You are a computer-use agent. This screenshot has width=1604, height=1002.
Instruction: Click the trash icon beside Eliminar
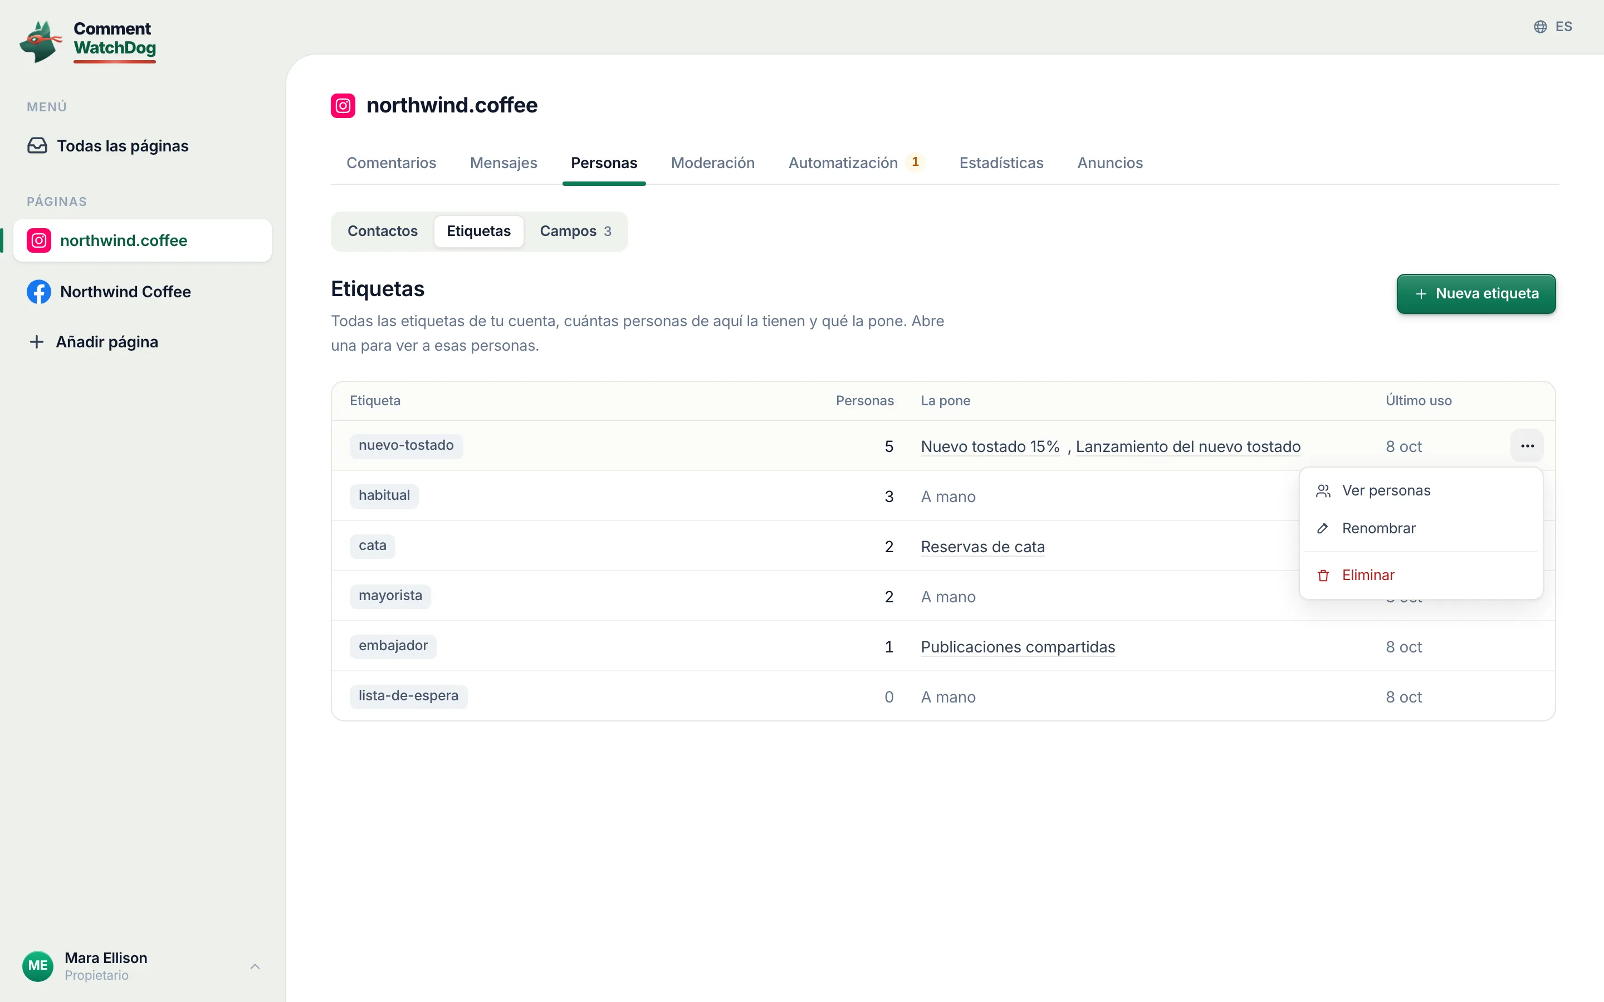tap(1323, 575)
